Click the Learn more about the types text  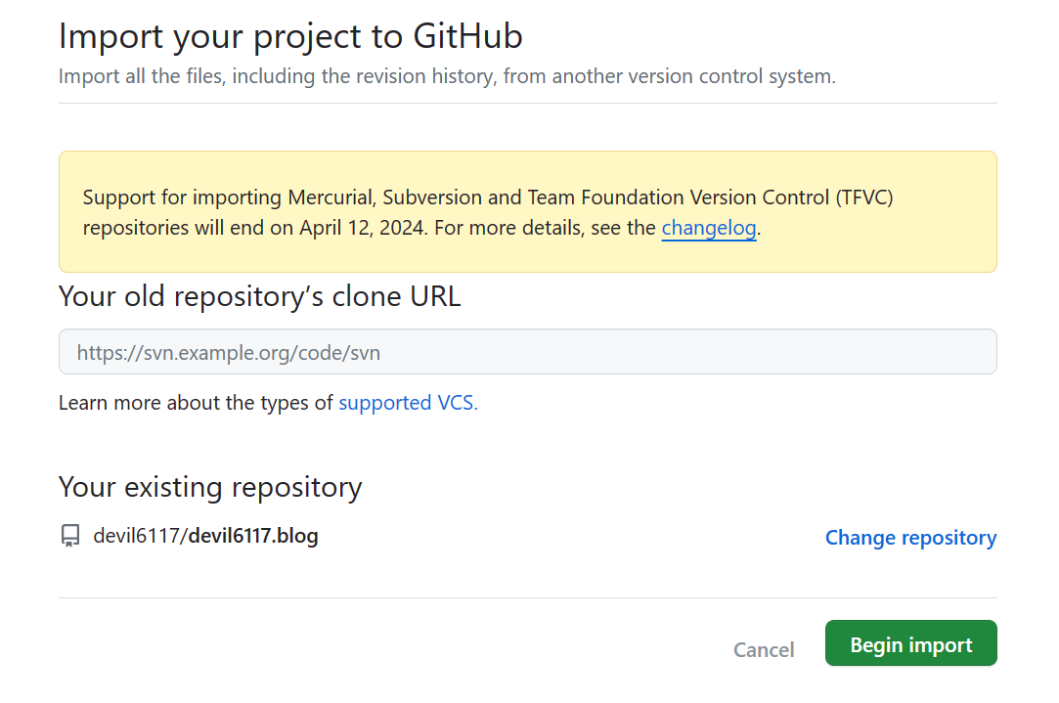[196, 403]
